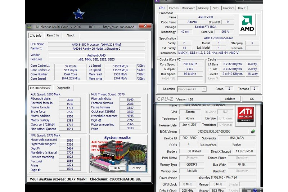Click the Core Cache L2 512 Kbyte value
The height and width of the screenshot is (192, 288).
71,70
